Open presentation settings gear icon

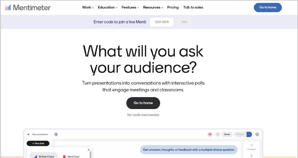pyautogui.click(x=56, y=134)
